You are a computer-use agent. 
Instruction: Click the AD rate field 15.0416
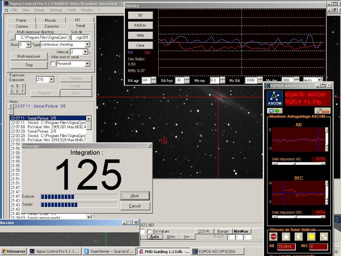287,247
